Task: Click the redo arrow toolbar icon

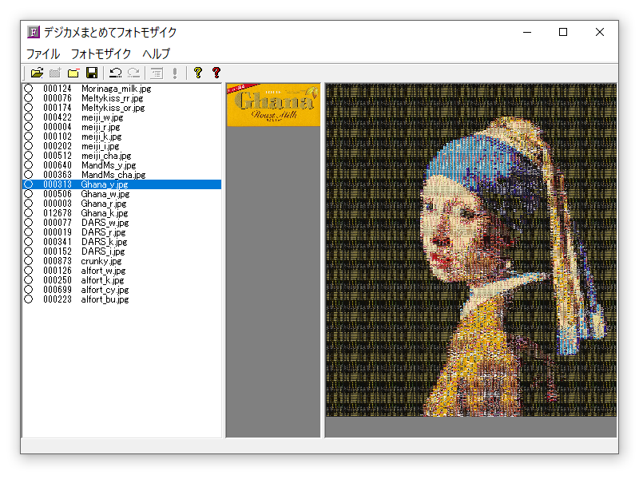Action: (133, 73)
